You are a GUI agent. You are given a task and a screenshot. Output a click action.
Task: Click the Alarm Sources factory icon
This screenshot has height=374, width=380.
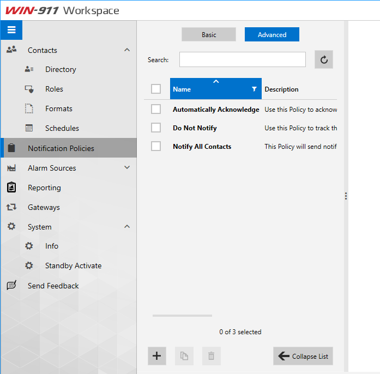coord(11,168)
